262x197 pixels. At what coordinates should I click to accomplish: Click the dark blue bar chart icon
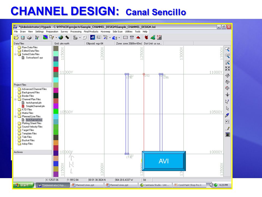point(93,37)
